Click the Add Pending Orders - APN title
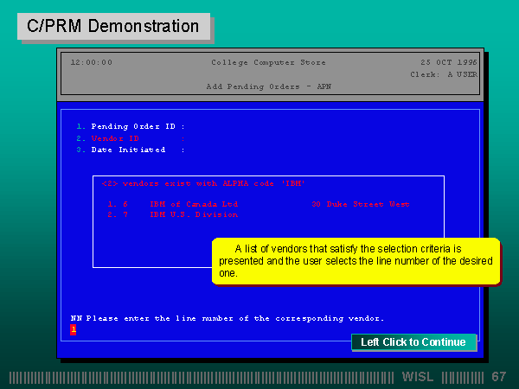The image size is (519, 389). 268,86
